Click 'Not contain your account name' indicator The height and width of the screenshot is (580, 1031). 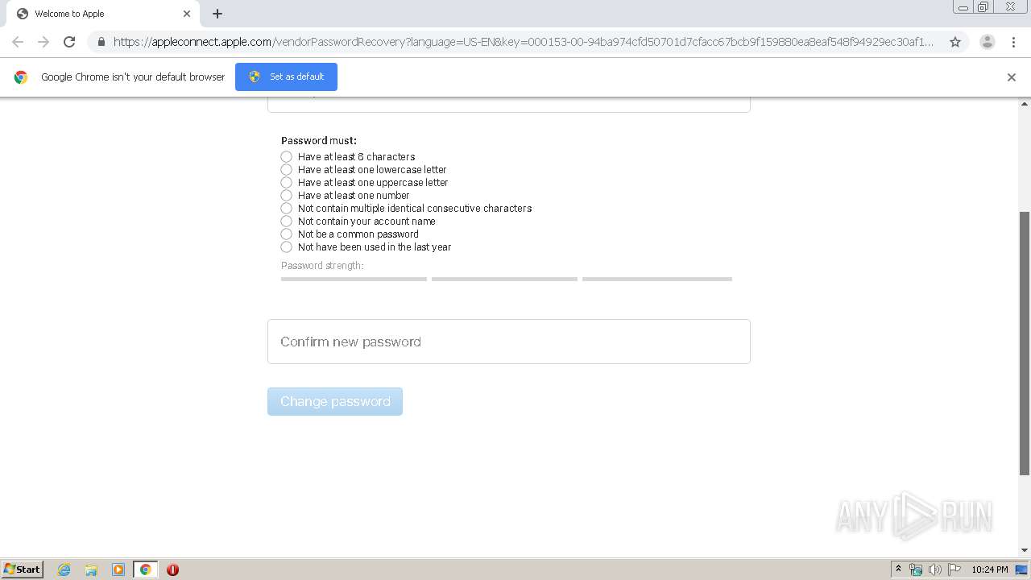pos(286,221)
